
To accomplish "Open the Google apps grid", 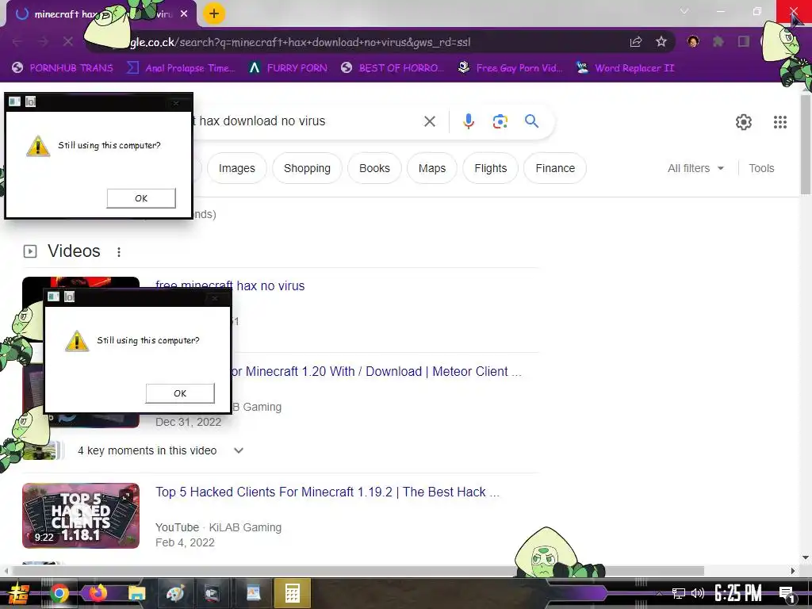I will coord(780,122).
